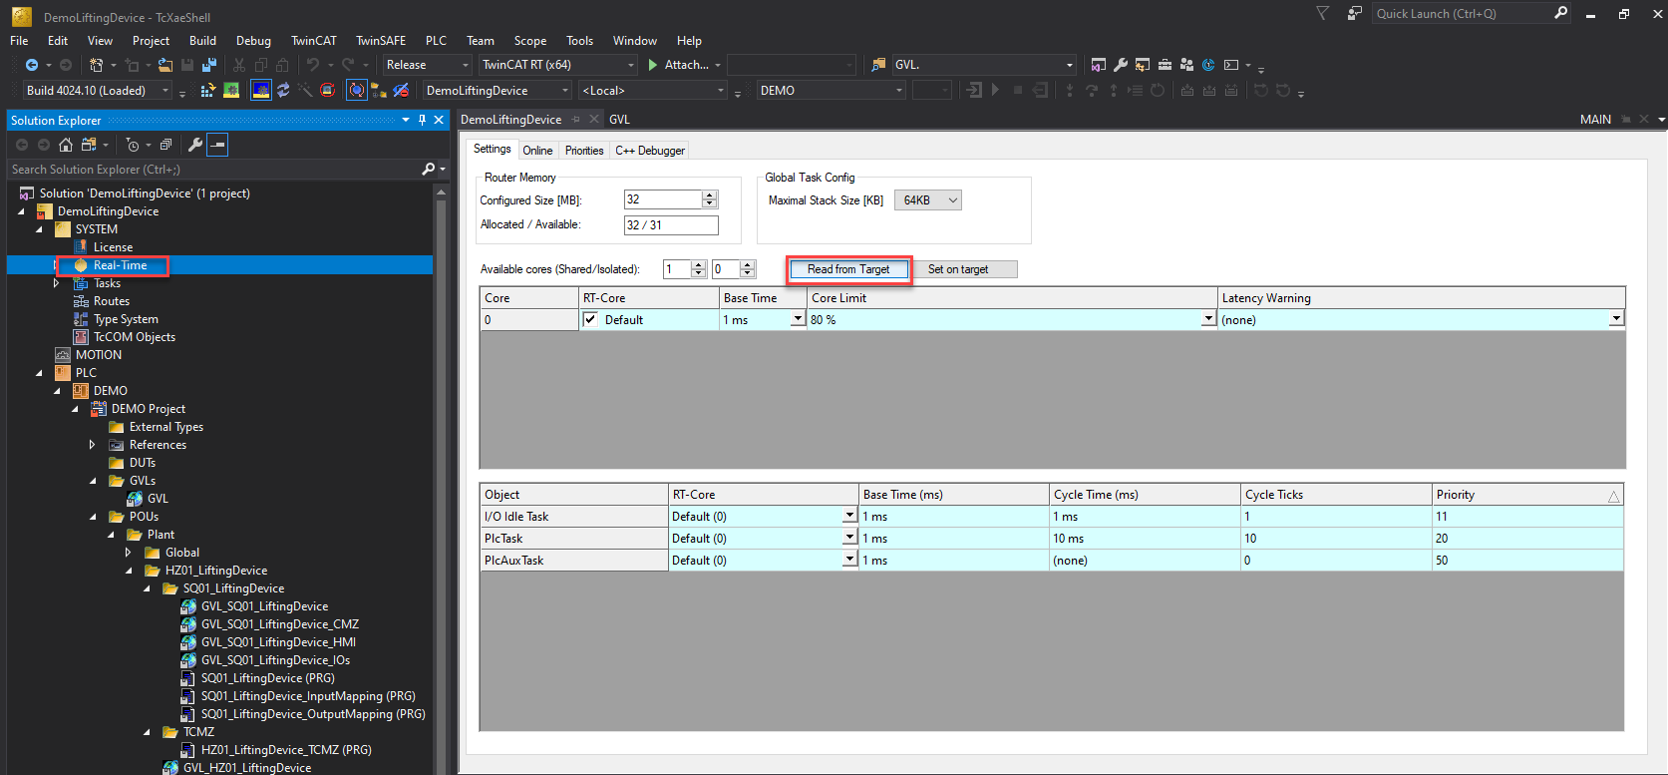Click the Feedback icon in title bar
Viewport: 1668px width, 775px height.
tap(1355, 14)
